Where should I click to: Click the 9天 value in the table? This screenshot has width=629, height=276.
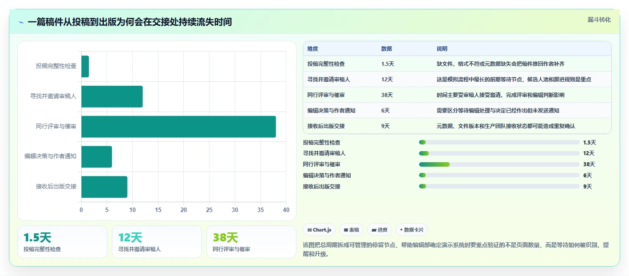coord(385,126)
